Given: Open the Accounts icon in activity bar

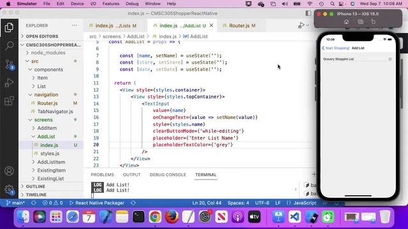Looking at the screenshot, I should point(9,171).
